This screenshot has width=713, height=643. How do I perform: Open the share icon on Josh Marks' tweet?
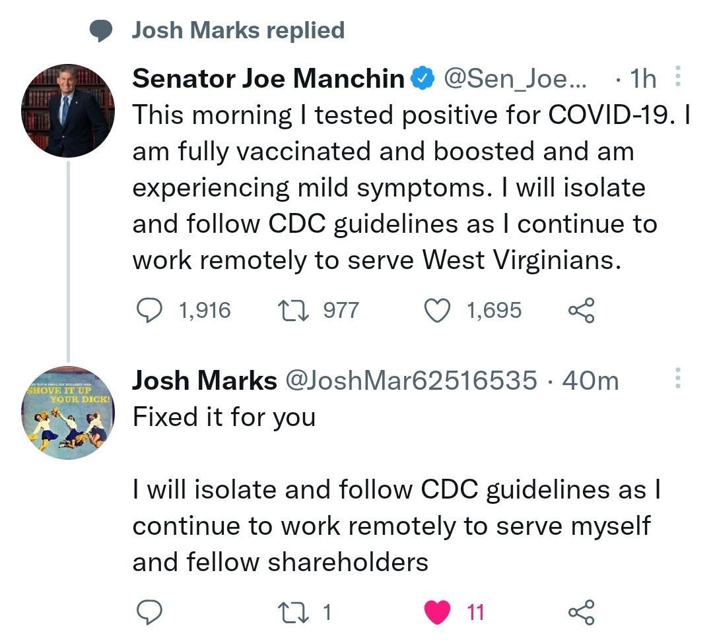(582, 613)
